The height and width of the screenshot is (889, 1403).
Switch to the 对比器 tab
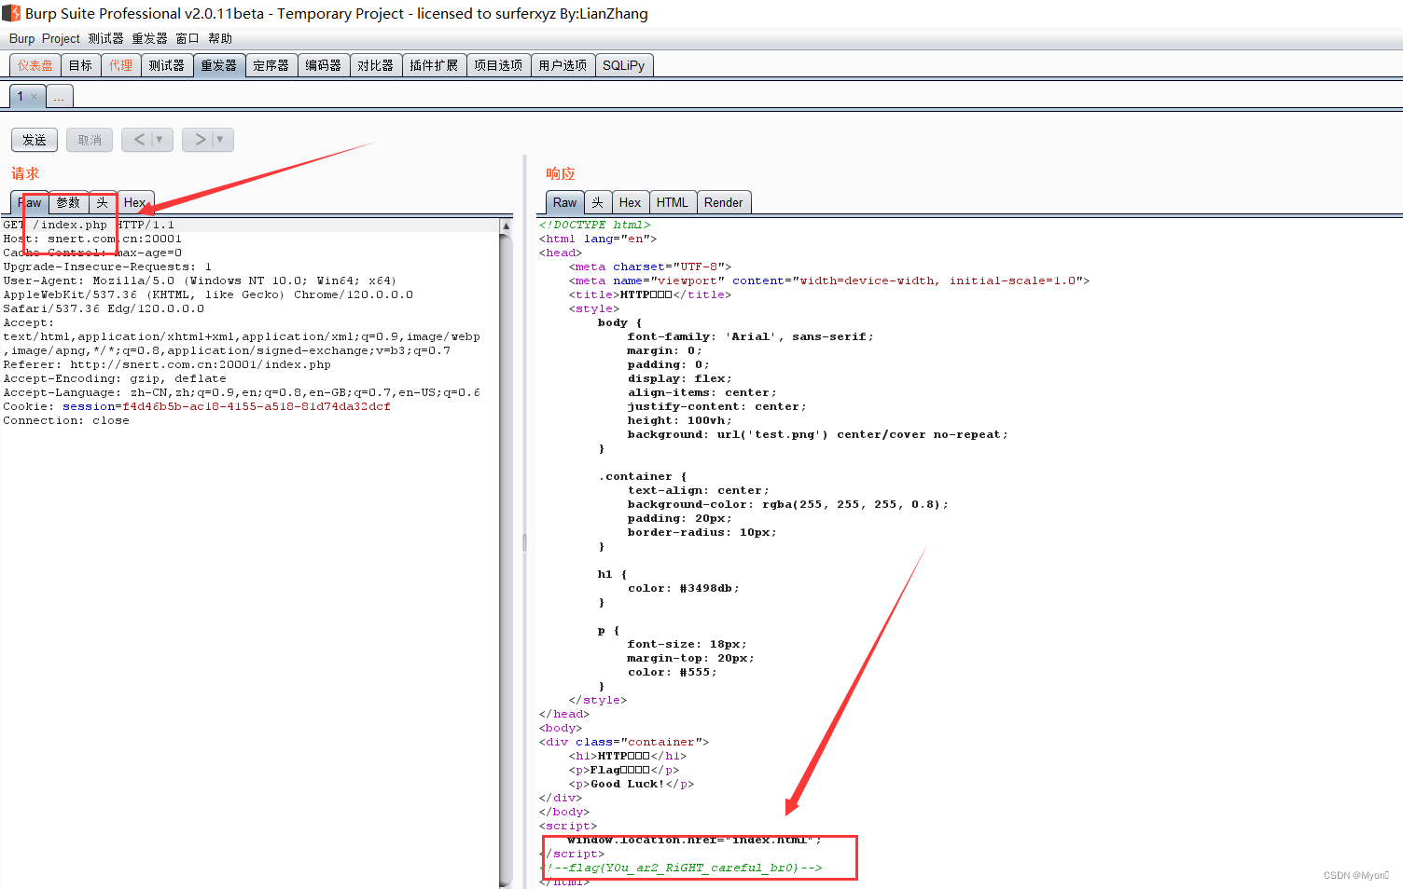pyautogui.click(x=375, y=65)
